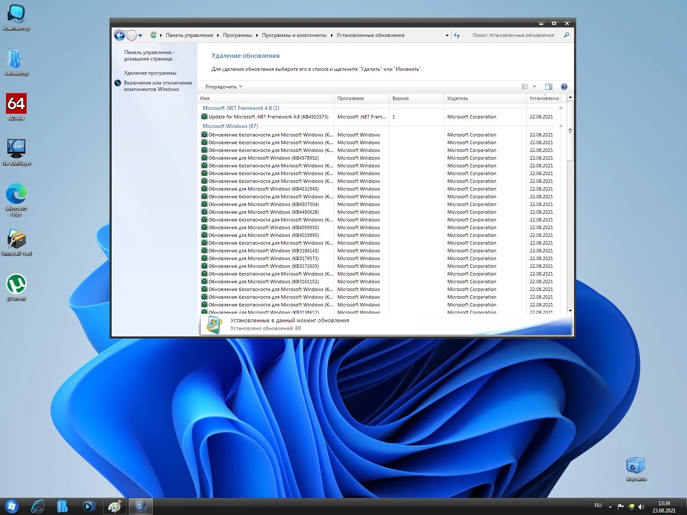This screenshot has width=687, height=515.
Task: Open Microsoft Edge desktop shortcut
Action: pos(16,200)
